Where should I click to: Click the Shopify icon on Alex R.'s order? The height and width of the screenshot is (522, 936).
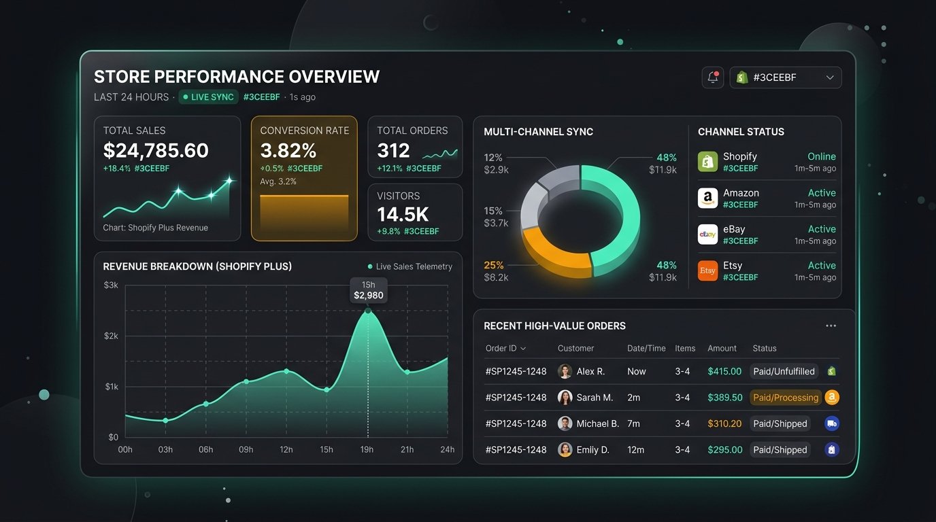point(831,371)
